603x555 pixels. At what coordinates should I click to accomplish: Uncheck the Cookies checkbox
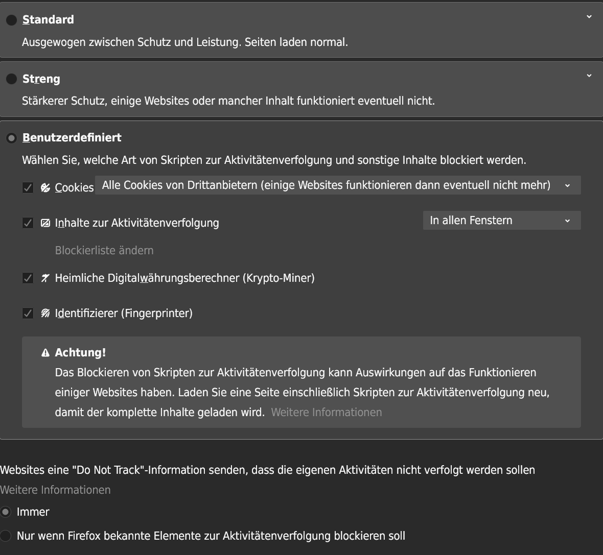pos(28,188)
